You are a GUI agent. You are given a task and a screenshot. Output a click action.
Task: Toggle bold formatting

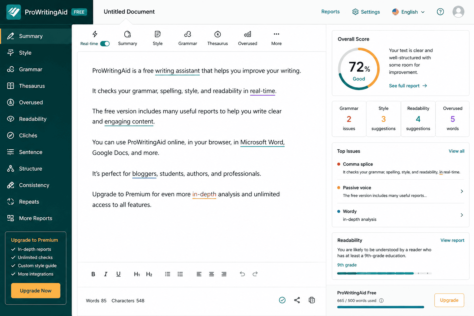point(93,274)
